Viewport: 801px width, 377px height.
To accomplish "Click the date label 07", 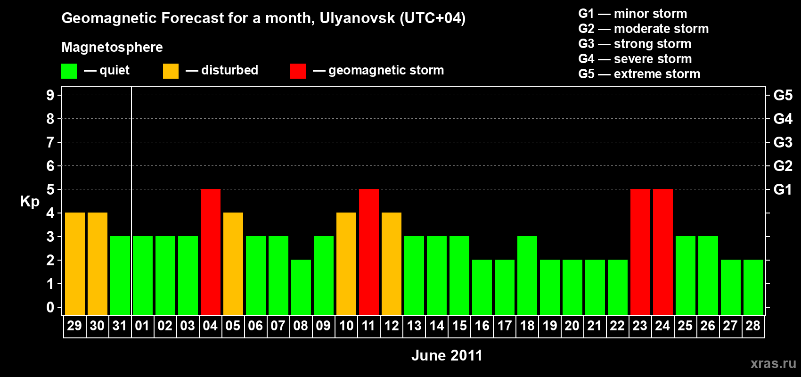I will [x=278, y=326].
